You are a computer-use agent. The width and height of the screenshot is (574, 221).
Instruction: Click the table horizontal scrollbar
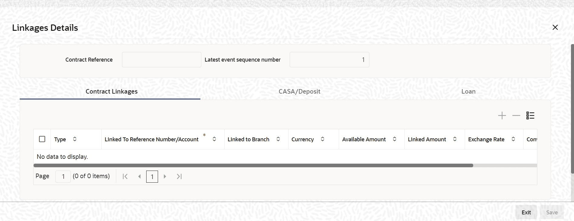[253, 165]
